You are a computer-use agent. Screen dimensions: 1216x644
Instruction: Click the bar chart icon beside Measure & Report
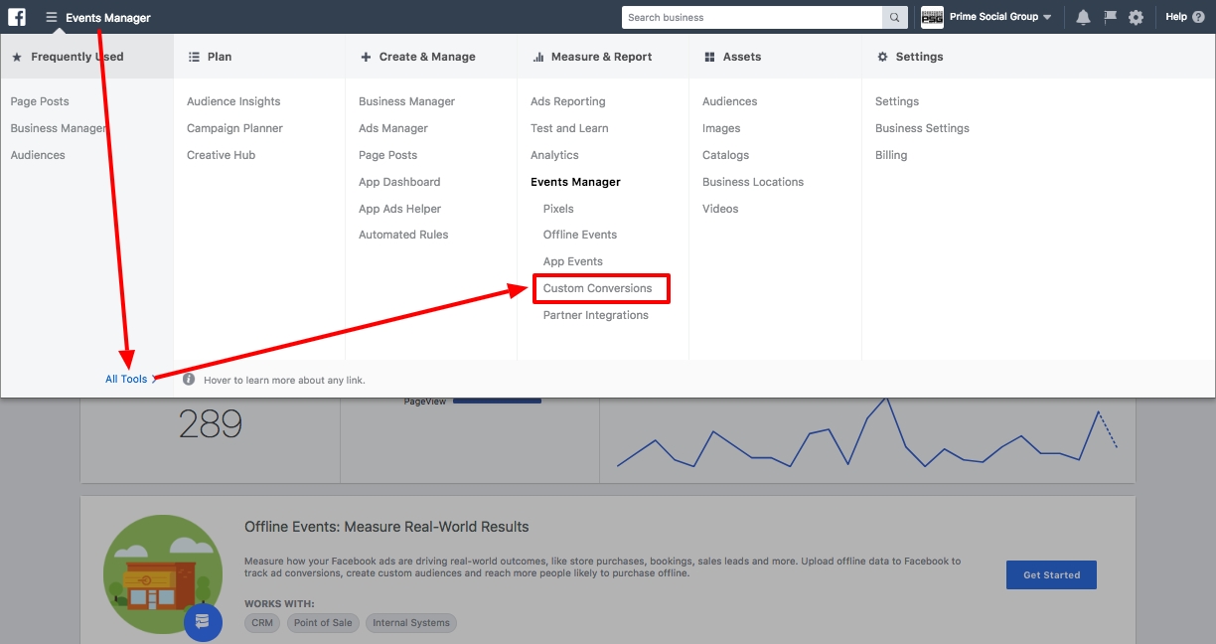tap(538, 58)
